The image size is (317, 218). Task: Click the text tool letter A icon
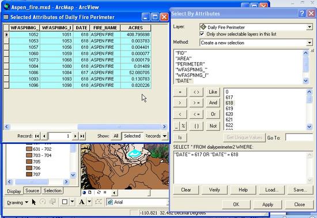[x=82, y=202]
